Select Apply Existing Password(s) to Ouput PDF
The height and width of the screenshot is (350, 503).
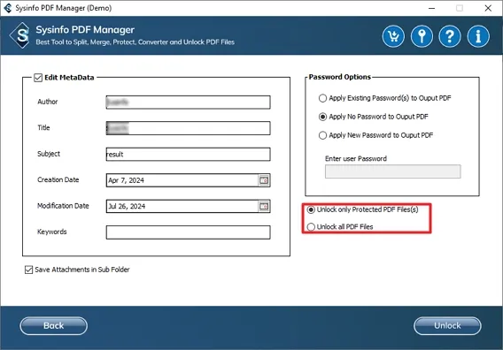(322, 98)
